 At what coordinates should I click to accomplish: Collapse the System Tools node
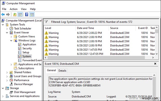coord(3,25)
